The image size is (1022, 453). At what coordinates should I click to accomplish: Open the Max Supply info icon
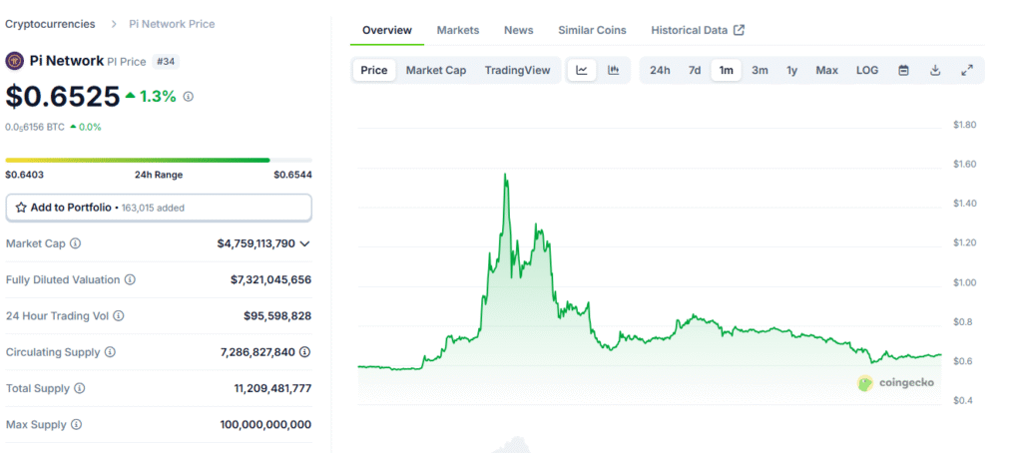coord(76,424)
